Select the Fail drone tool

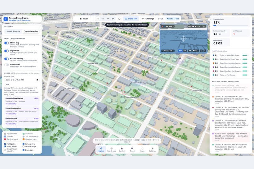point(153,149)
